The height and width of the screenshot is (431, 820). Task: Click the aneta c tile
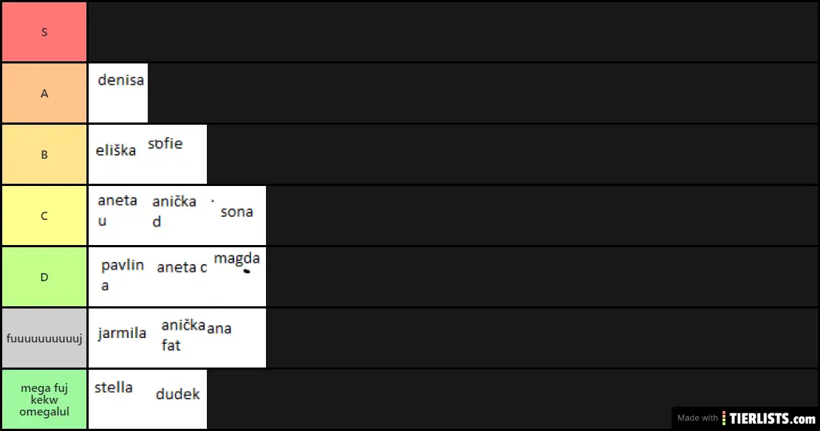[x=177, y=277]
